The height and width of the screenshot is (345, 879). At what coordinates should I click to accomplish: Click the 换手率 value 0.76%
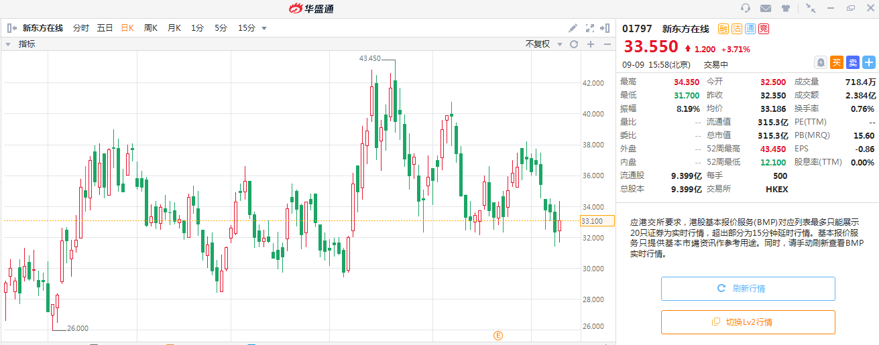pos(863,109)
